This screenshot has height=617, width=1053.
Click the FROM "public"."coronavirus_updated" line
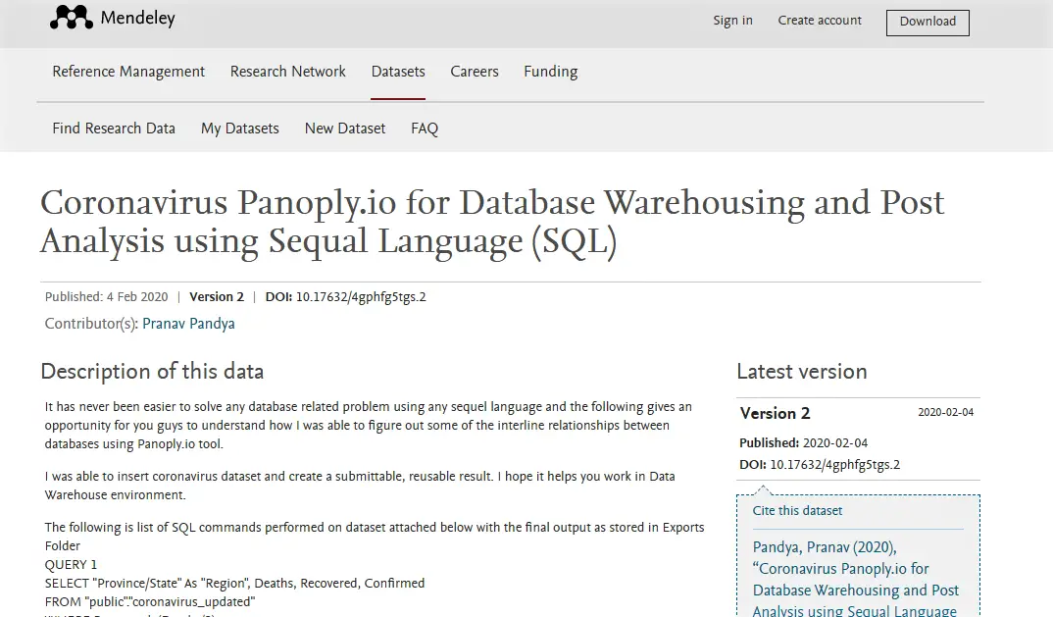click(x=150, y=602)
